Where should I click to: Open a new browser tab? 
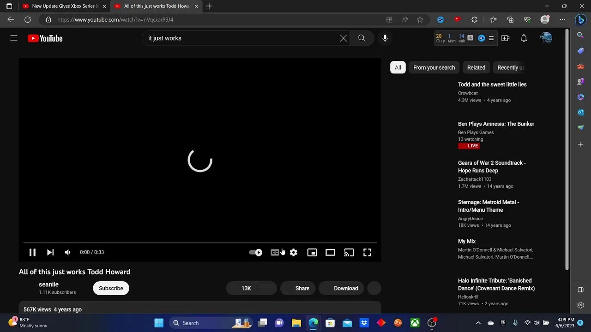[209, 6]
